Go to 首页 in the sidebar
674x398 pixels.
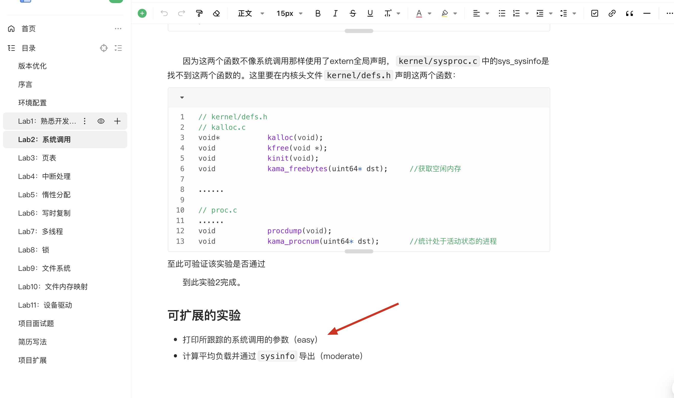[x=28, y=29]
